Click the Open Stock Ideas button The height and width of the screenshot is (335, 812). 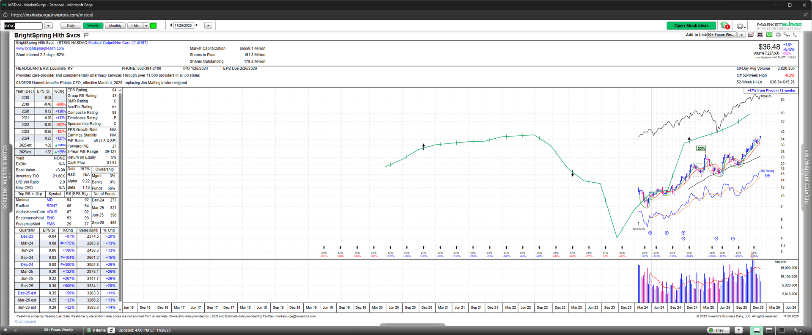(x=691, y=26)
